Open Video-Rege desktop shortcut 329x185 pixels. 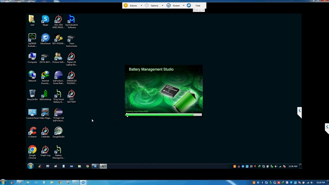(45, 114)
